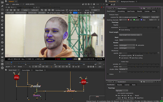Click the refine all button
Viewport: 163px width, 102px height.
(x=35, y=10)
